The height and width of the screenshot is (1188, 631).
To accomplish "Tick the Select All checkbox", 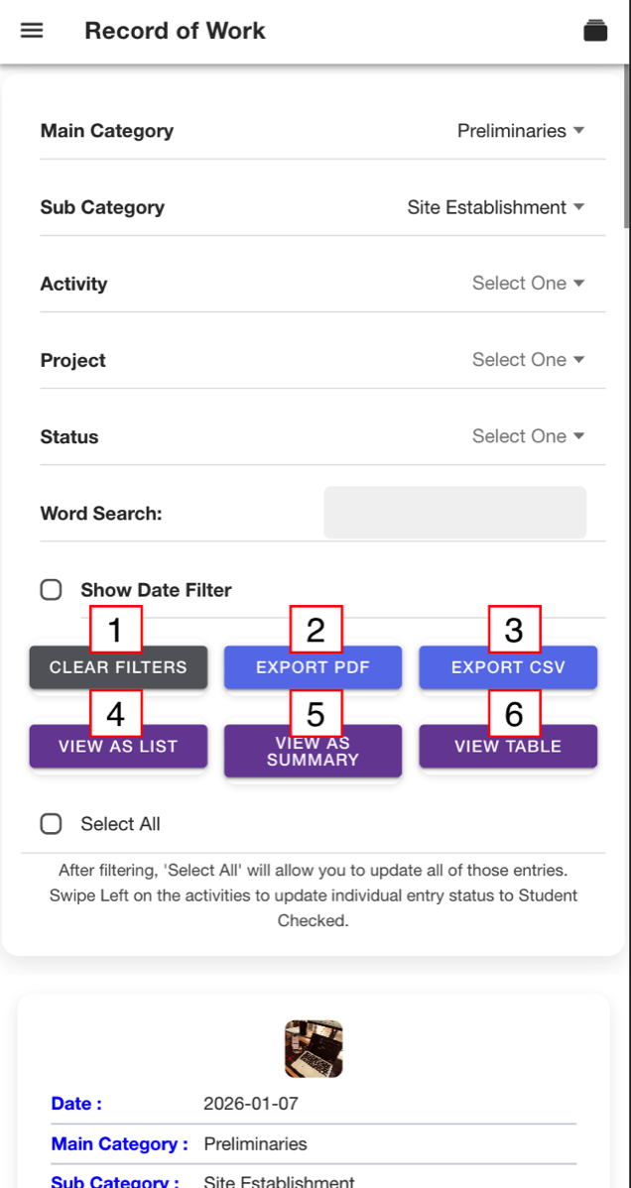I will [51, 824].
